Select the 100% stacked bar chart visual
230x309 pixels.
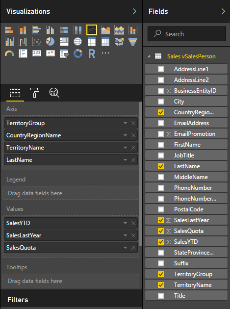click(x=64, y=30)
